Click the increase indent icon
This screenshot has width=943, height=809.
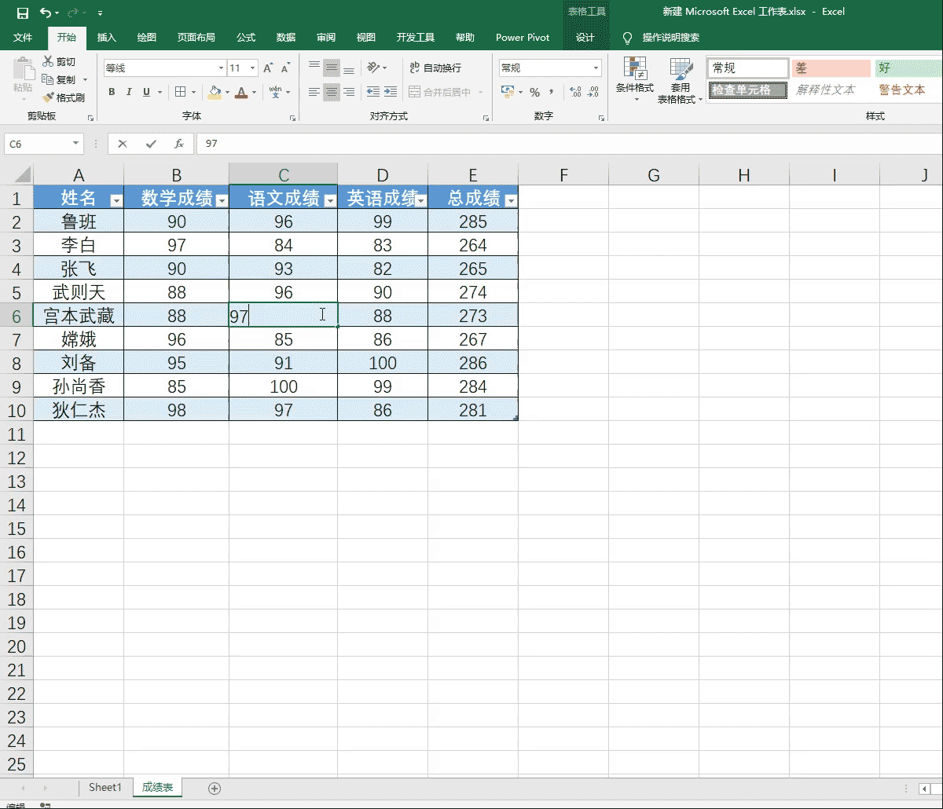[391, 92]
